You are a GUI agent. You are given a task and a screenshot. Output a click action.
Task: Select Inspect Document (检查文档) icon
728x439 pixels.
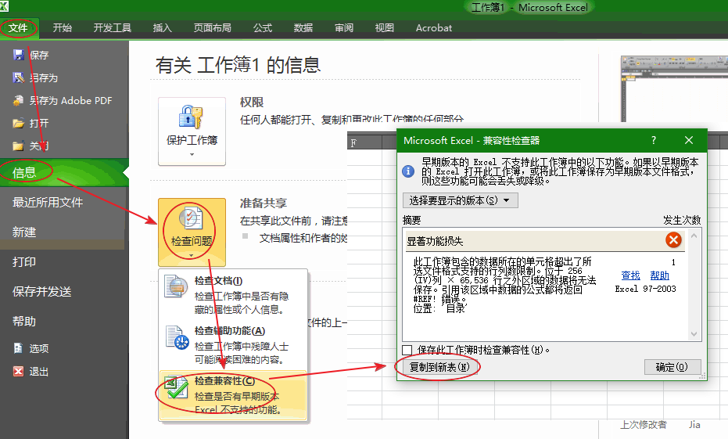175,287
